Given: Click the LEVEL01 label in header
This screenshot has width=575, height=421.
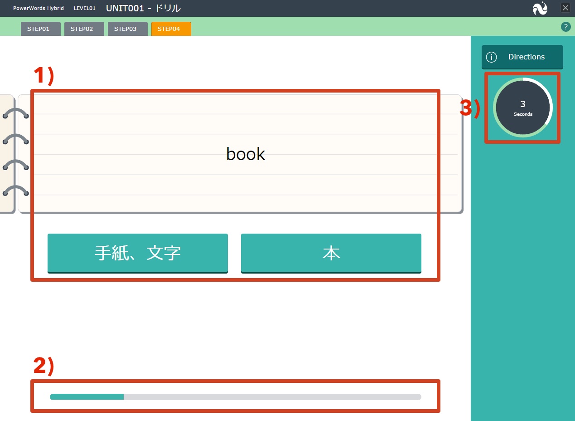Looking at the screenshot, I should click(x=85, y=8).
